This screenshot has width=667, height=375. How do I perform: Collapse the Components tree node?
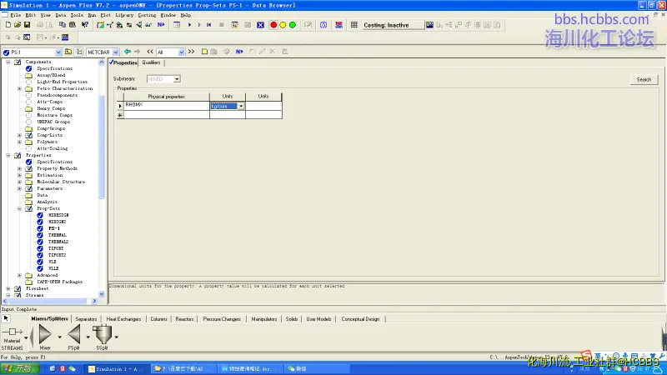[x=8, y=62]
